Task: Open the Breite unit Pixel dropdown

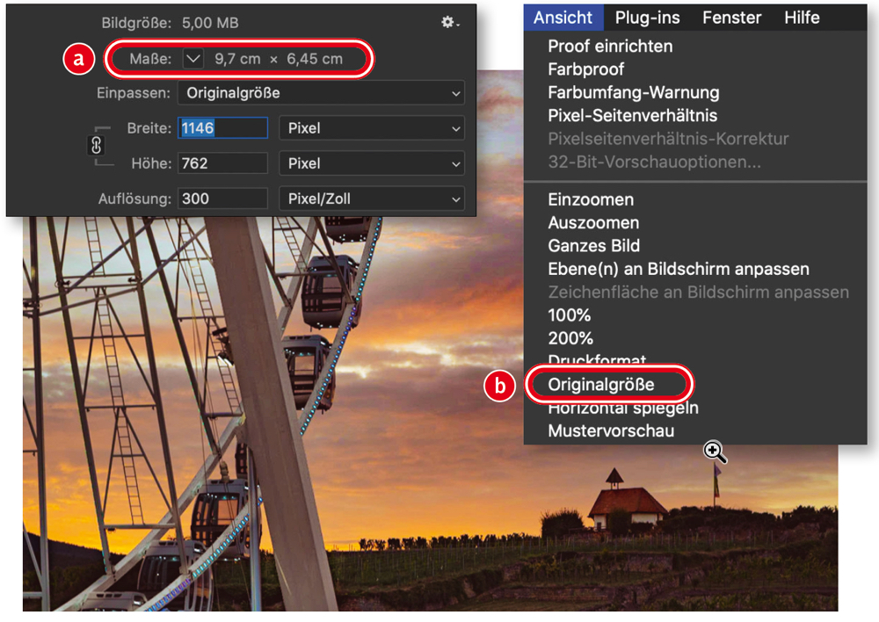Action: click(372, 128)
